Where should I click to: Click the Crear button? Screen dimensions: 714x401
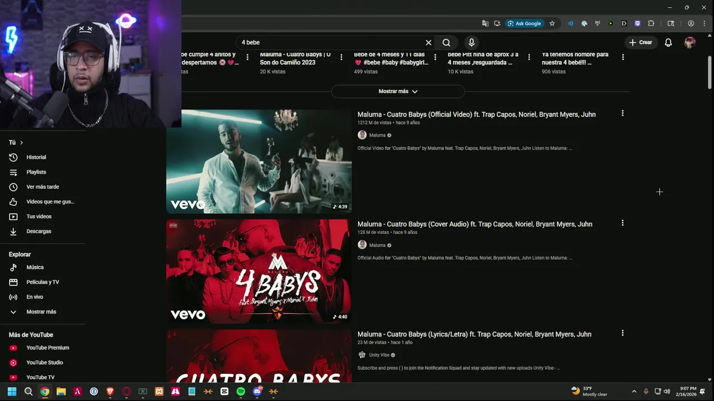[640, 42]
